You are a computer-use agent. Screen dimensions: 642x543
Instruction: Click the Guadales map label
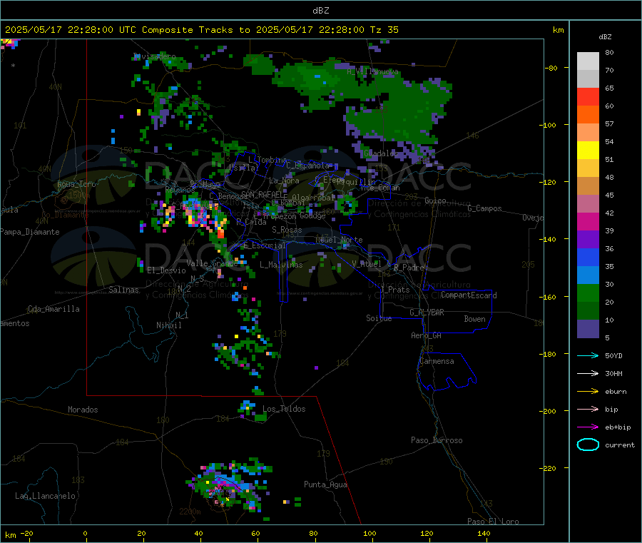[x=381, y=153]
